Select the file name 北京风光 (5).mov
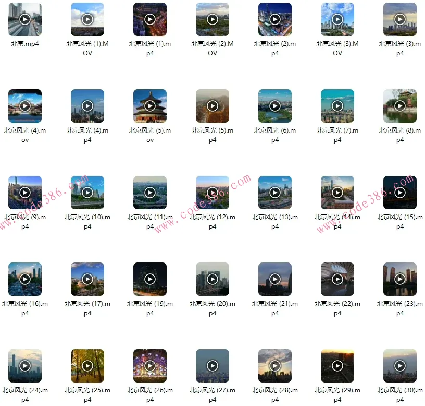The width and height of the screenshot is (425, 406). click(150, 135)
